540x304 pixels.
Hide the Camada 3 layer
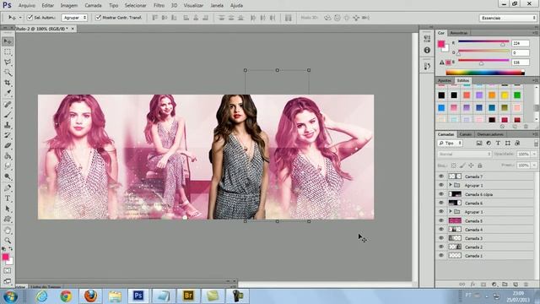tap(441, 238)
